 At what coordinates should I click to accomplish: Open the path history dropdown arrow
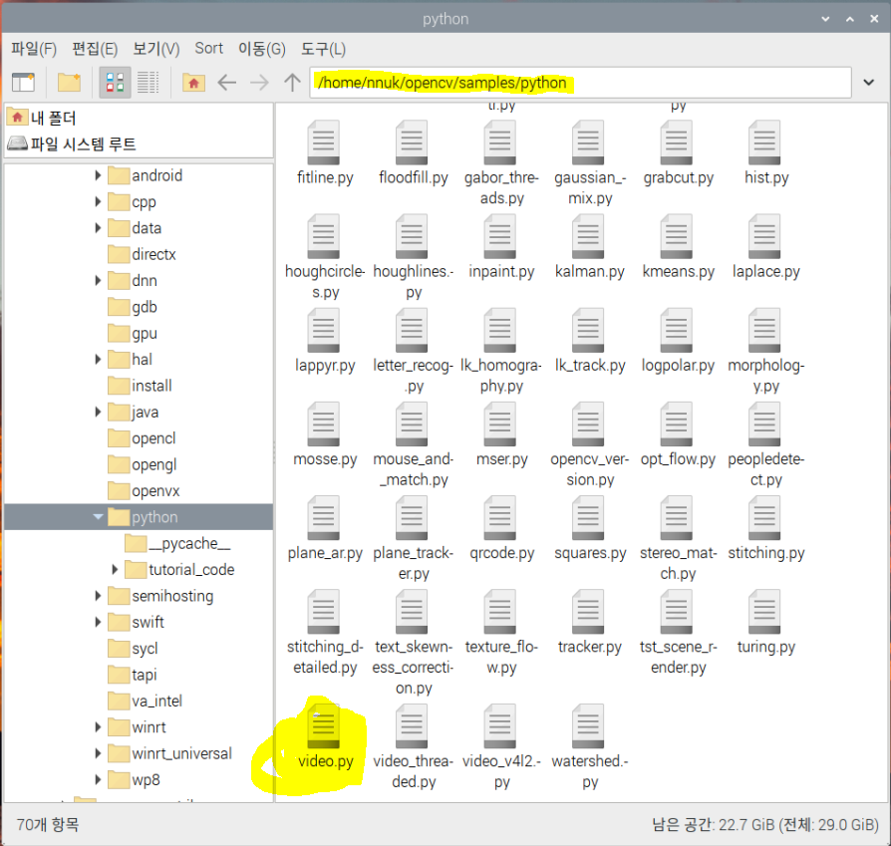pos(868,83)
